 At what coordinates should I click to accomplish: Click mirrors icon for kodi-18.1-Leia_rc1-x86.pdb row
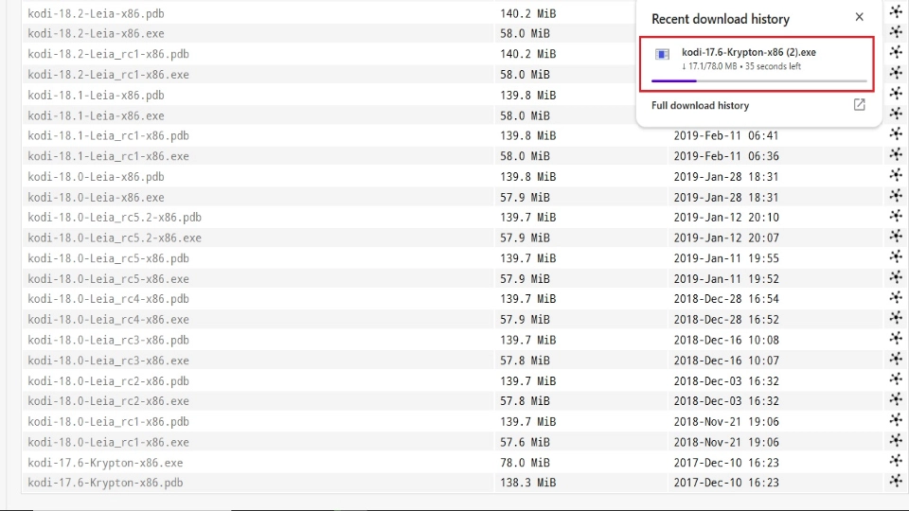897,133
